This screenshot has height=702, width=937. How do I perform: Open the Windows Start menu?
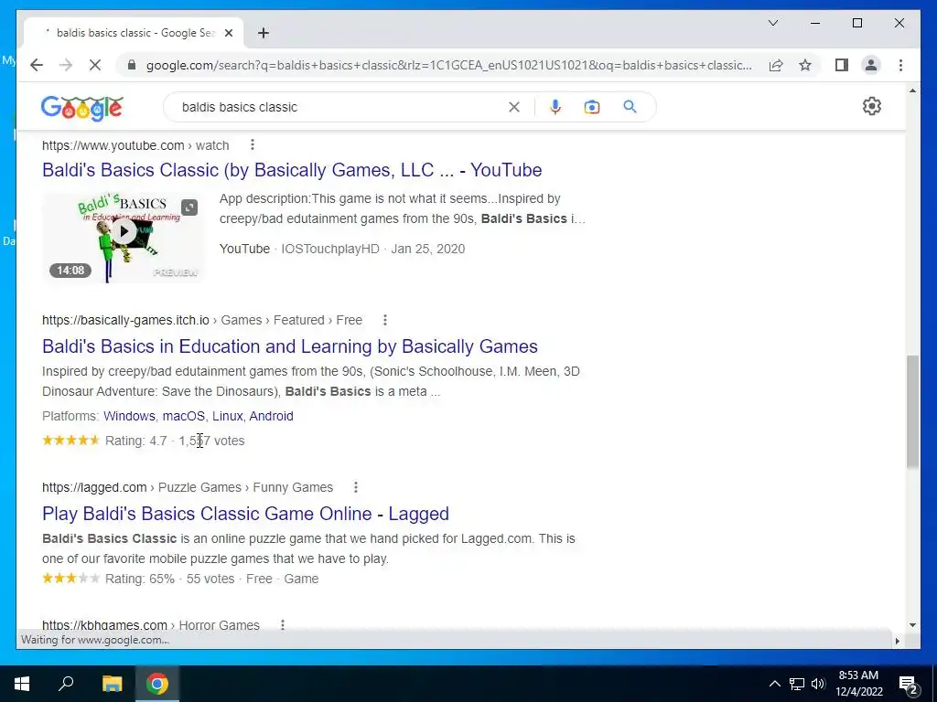pyautogui.click(x=22, y=684)
